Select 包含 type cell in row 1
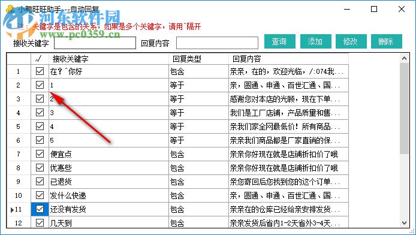Viewport: 416px width, 235px height. pos(198,71)
